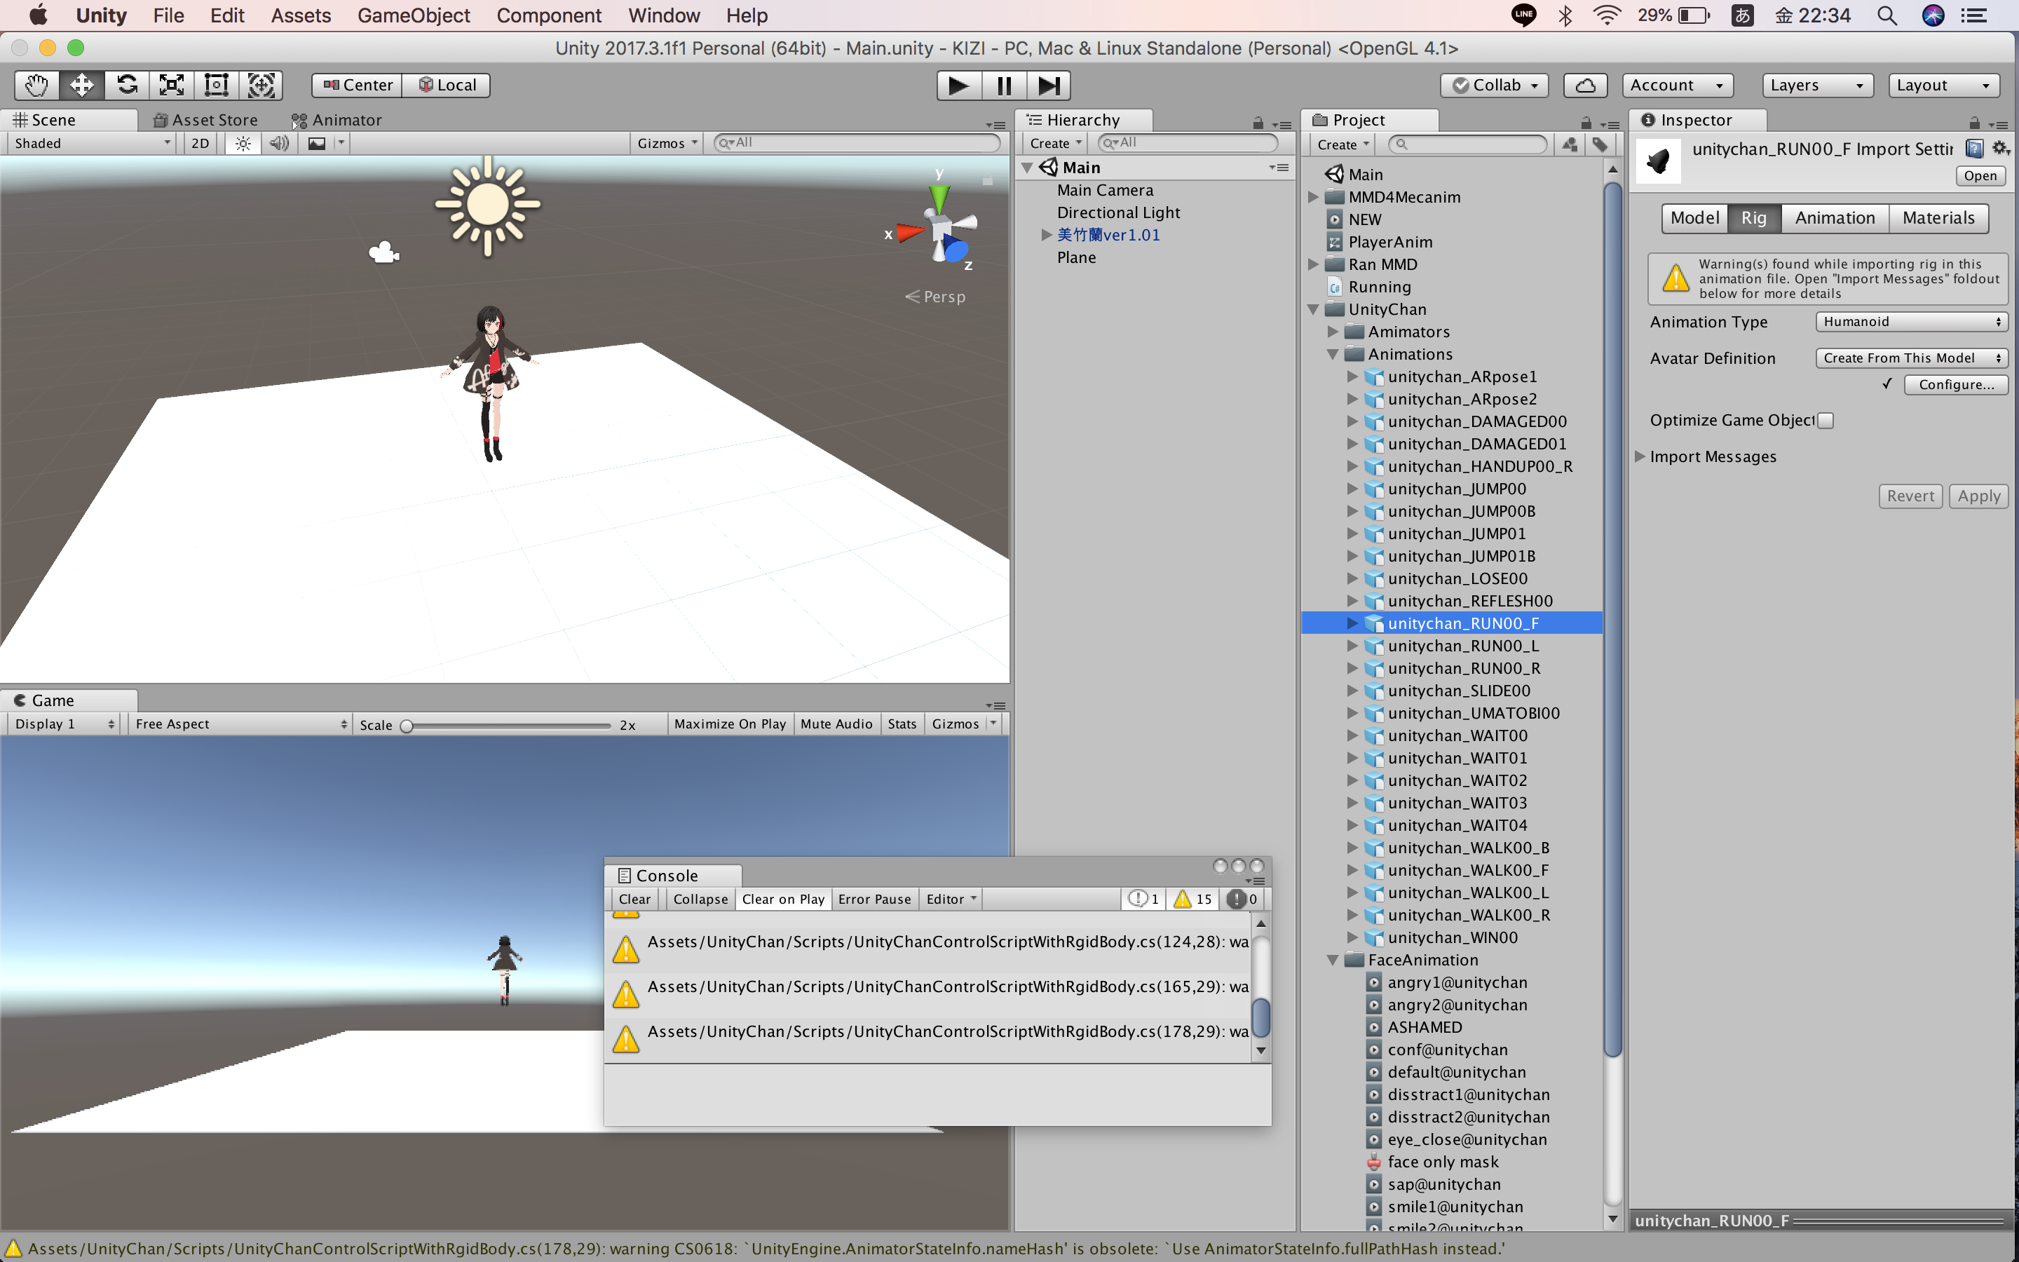Toggle the 2D view mode icon
Image resolution: width=2019 pixels, height=1262 pixels.
coord(202,142)
